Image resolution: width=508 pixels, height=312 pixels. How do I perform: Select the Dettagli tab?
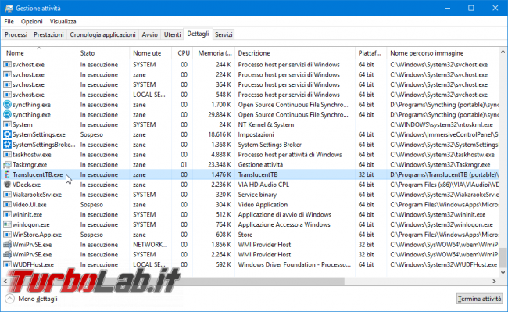(x=198, y=34)
